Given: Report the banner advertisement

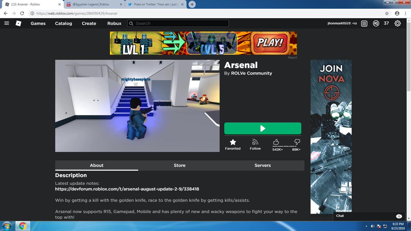Looking at the screenshot, I should (x=292, y=57).
